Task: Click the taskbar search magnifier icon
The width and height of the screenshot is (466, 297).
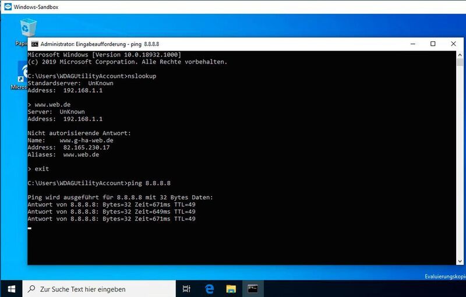Action: point(31,289)
